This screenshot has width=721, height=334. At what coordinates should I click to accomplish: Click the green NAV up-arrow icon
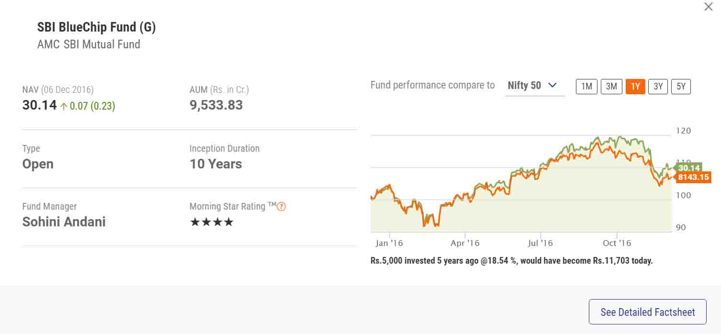(x=64, y=106)
